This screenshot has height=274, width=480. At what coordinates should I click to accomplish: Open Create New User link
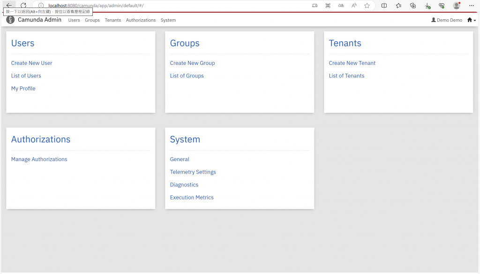pos(31,63)
